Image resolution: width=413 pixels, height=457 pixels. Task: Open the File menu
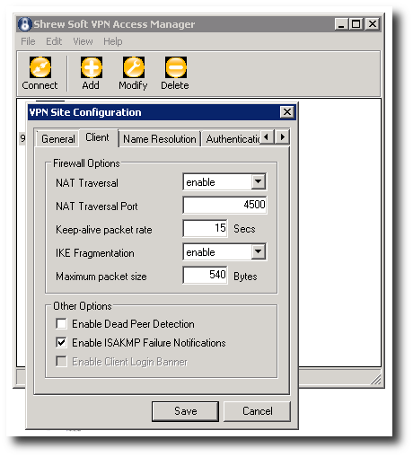coord(28,41)
